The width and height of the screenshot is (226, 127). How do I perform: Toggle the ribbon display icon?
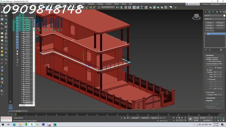(x=134, y=7)
